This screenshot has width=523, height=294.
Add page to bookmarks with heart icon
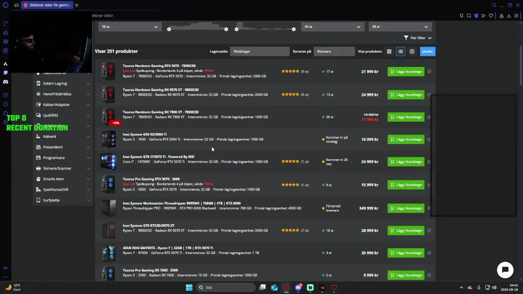(x=491, y=16)
